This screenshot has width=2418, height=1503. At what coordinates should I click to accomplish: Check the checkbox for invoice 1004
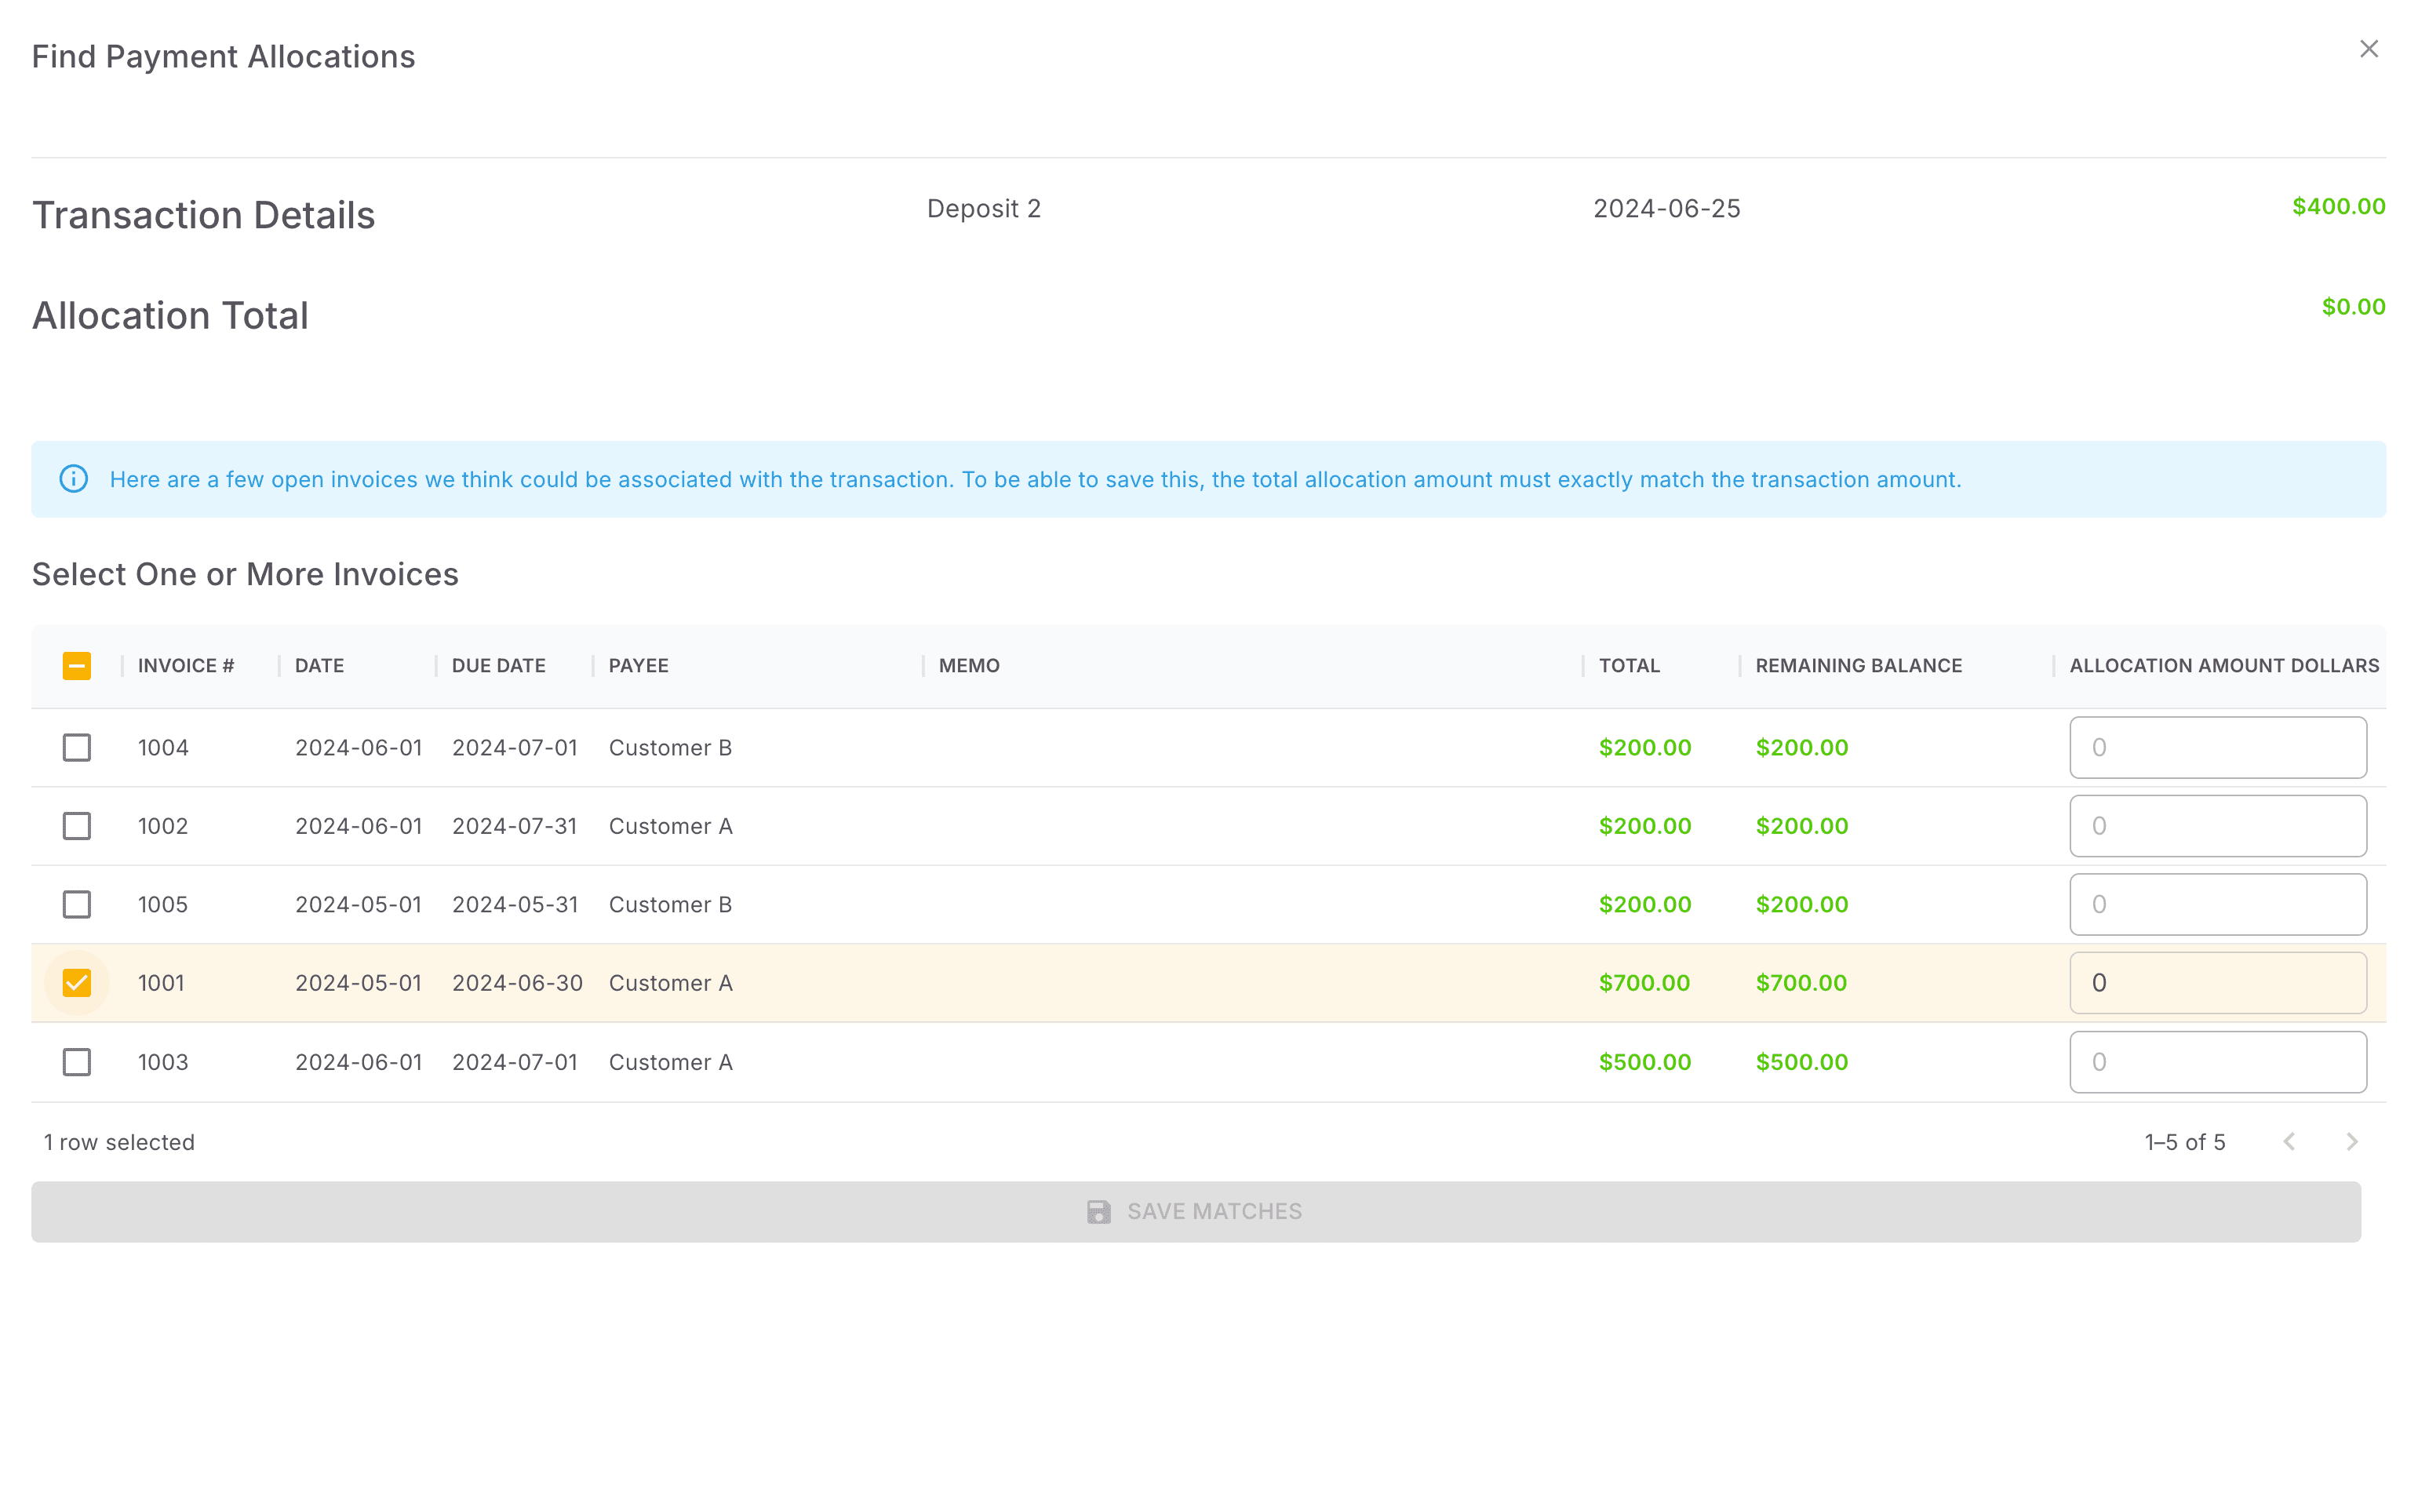(77, 748)
